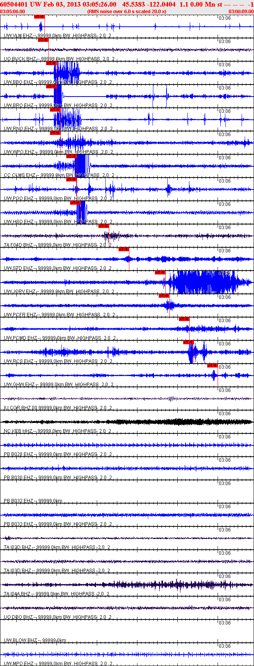Click the red arrival marker on UW.BBO trace
254x666 pixels.
[51, 63]
